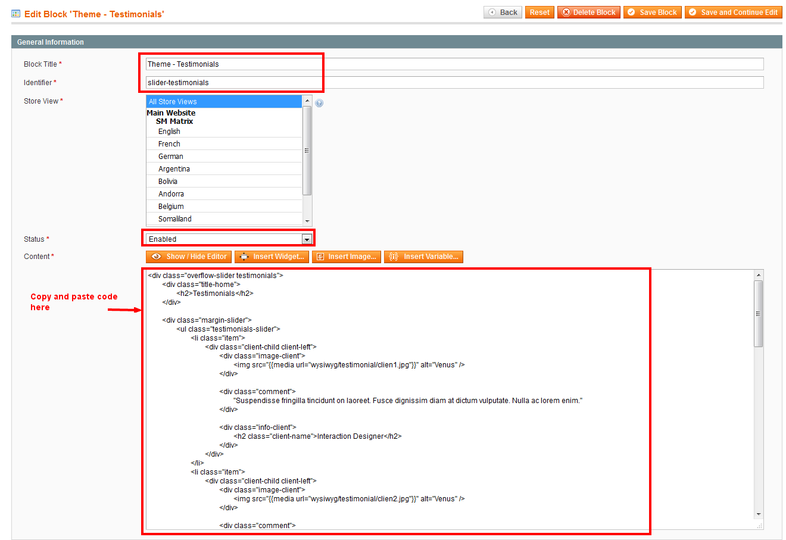786x540 pixels.
Task: Click the 'Interaction Designer' code line
Action: coord(317,436)
